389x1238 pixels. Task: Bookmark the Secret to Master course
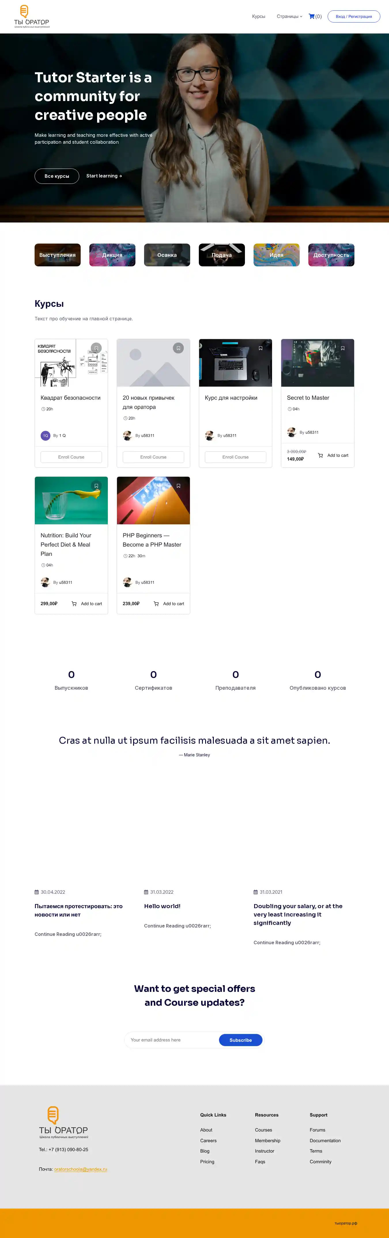[343, 348]
